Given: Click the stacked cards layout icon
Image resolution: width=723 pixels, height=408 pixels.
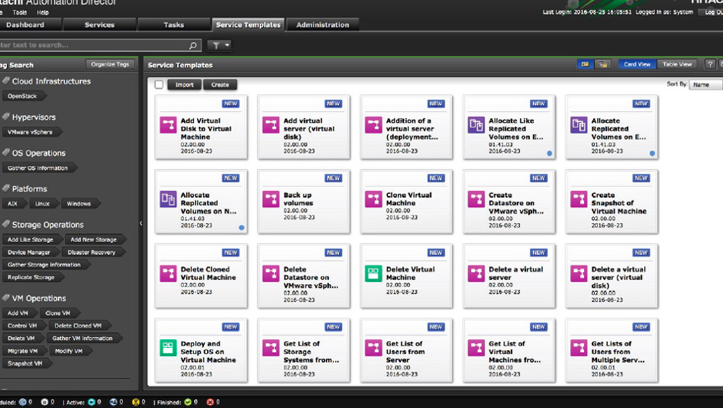Looking at the screenshot, I should tap(602, 65).
